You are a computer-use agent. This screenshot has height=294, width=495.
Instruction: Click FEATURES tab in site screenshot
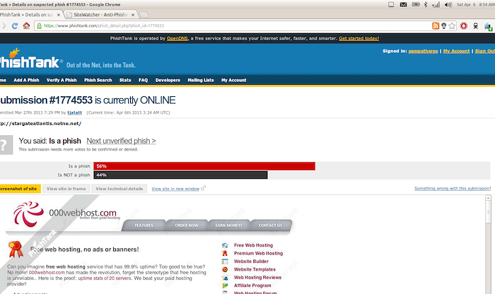144,225
